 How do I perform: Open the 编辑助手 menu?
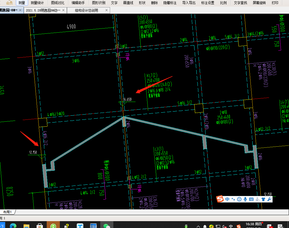point(78,3)
